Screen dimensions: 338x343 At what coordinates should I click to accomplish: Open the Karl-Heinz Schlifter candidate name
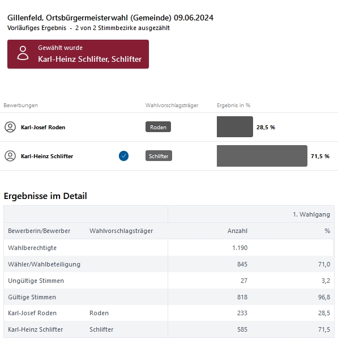[x=47, y=156]
